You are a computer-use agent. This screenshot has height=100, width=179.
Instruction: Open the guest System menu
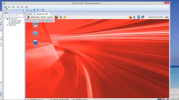pyautogui.click(x=50, y=17)
